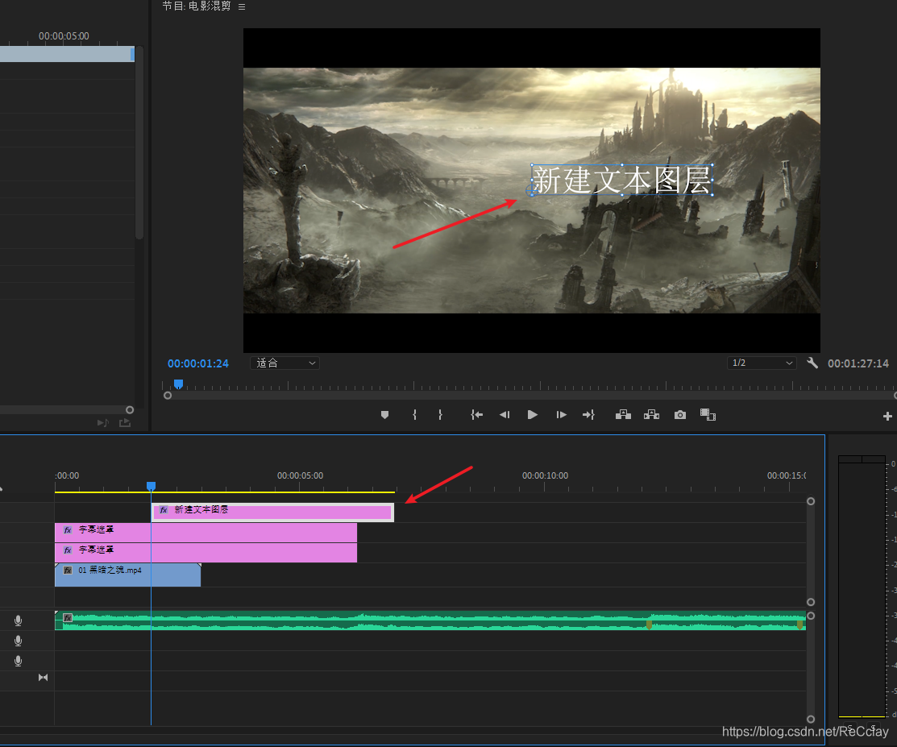Jump to the Out point
The width and height of the screenshot is (897, 747).
588,415
